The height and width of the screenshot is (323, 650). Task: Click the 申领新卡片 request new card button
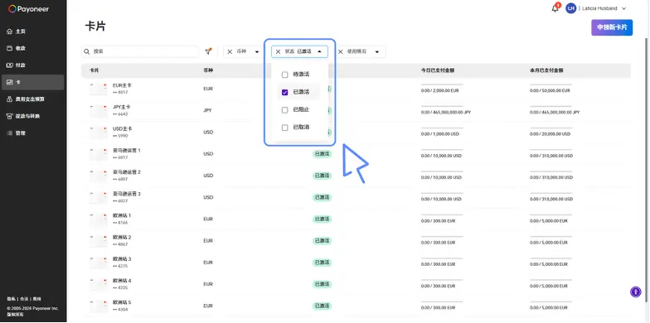coord(612,27)
